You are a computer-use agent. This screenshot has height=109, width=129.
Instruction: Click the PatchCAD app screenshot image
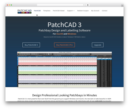[64, 69]
